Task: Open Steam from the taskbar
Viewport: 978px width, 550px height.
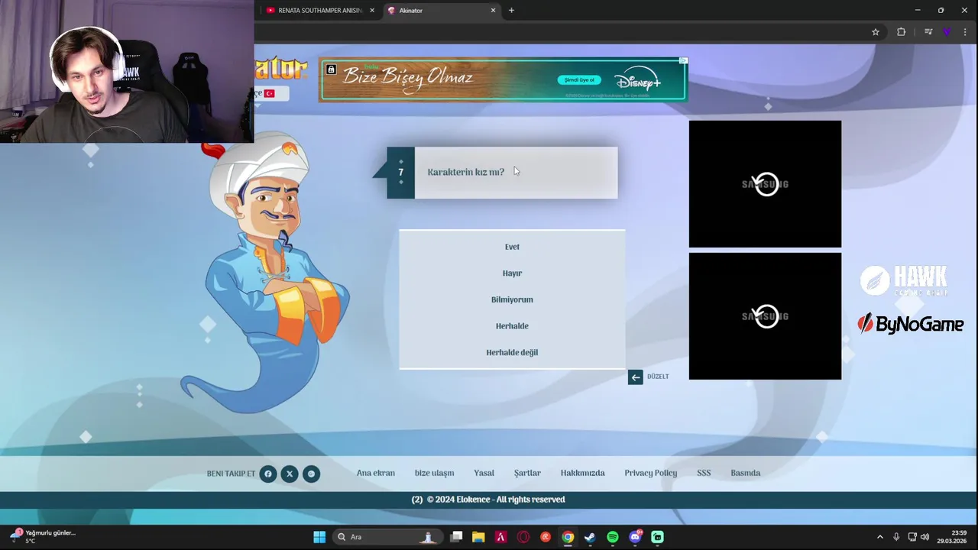Action: pyautogui.click(x=590, y=537)
